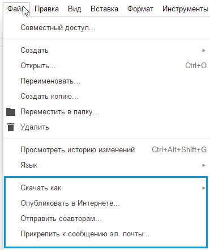Open the Вид menu
The image size is (210, 250).
pos(75,9)
